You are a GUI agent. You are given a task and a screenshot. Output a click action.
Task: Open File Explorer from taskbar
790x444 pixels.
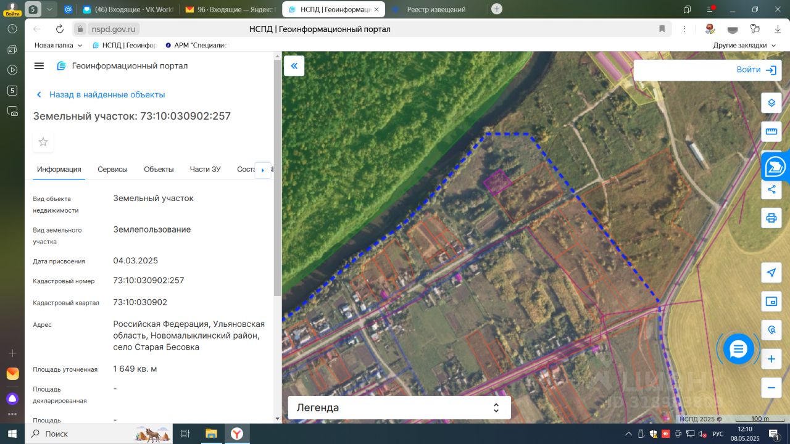pyautogui.click(x=211, y=434)
